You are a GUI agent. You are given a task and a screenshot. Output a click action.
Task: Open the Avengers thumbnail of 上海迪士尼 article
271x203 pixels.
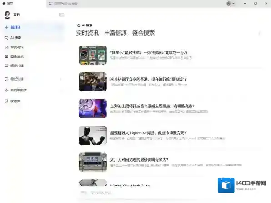[93, 108]
